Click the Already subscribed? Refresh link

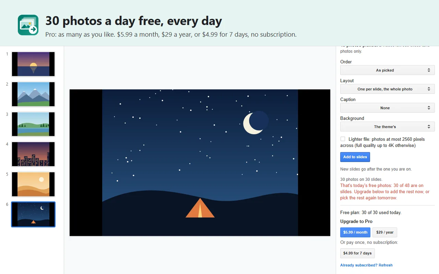pyautogui.click(x=366, y=265)
